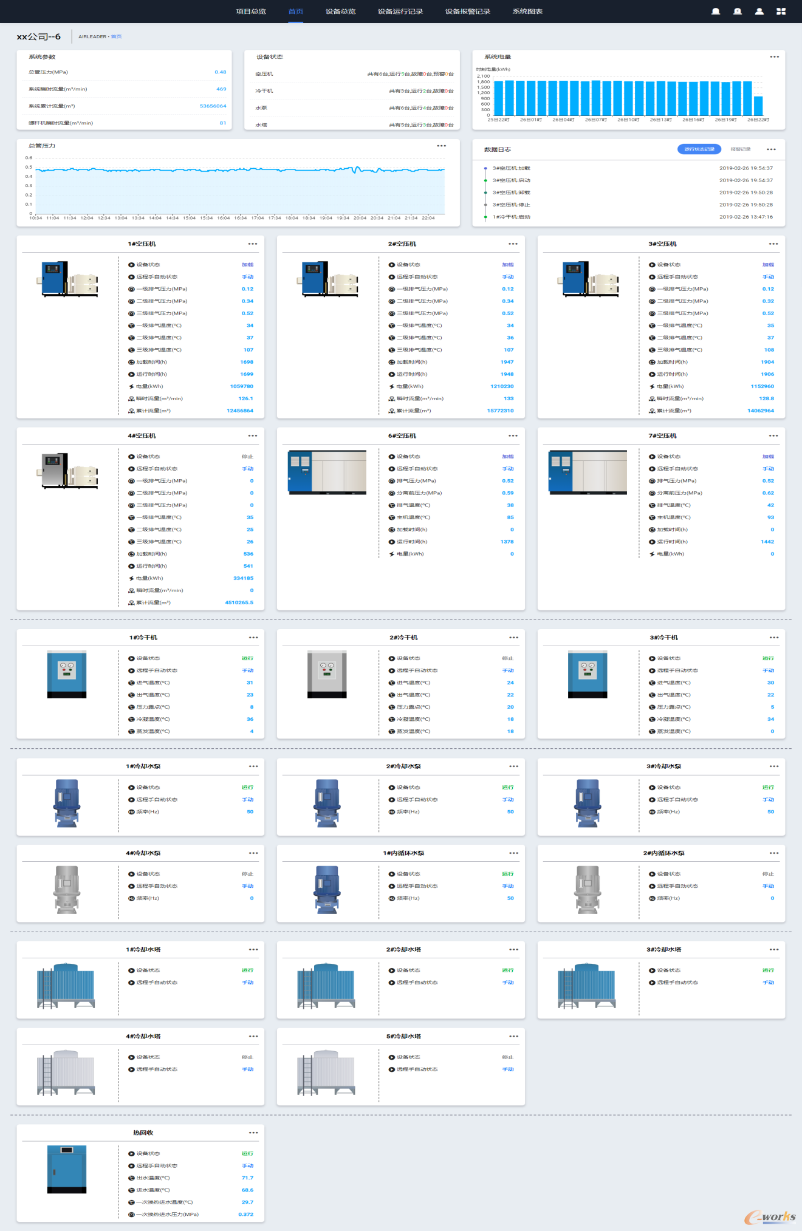Open the four-square grid menu icon
Screen dimensions: 802x1231
781,12
